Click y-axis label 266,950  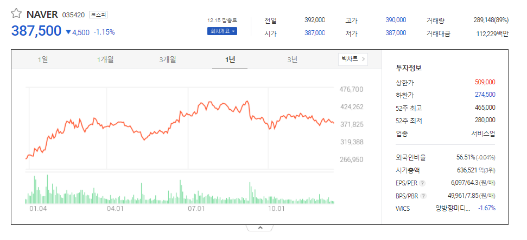(x=352, y=159)
